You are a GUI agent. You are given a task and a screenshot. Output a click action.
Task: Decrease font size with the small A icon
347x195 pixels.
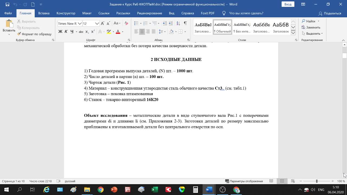(108, 24)
